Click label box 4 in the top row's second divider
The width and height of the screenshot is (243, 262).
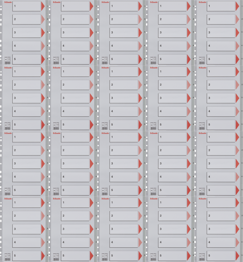click(x=75, y=46)
